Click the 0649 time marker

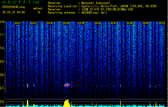pos(146,23)
